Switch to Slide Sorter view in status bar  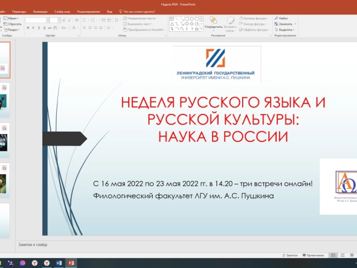click(342, 255)
